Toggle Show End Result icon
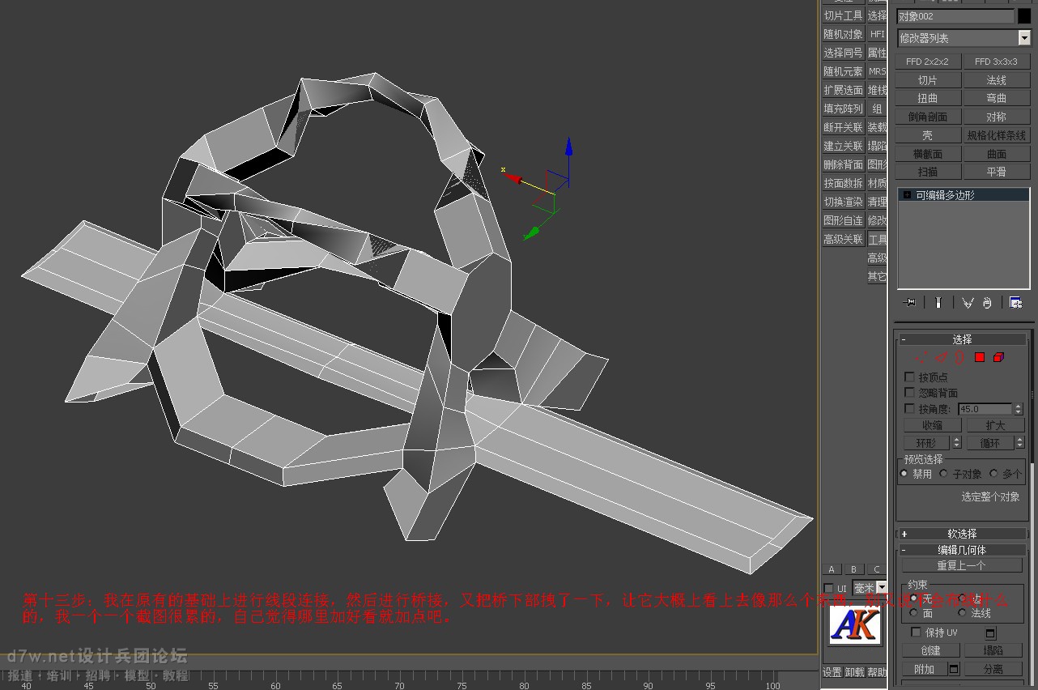Image resolution: width=1038 pixels, height=690 pixels. [938, 303]
